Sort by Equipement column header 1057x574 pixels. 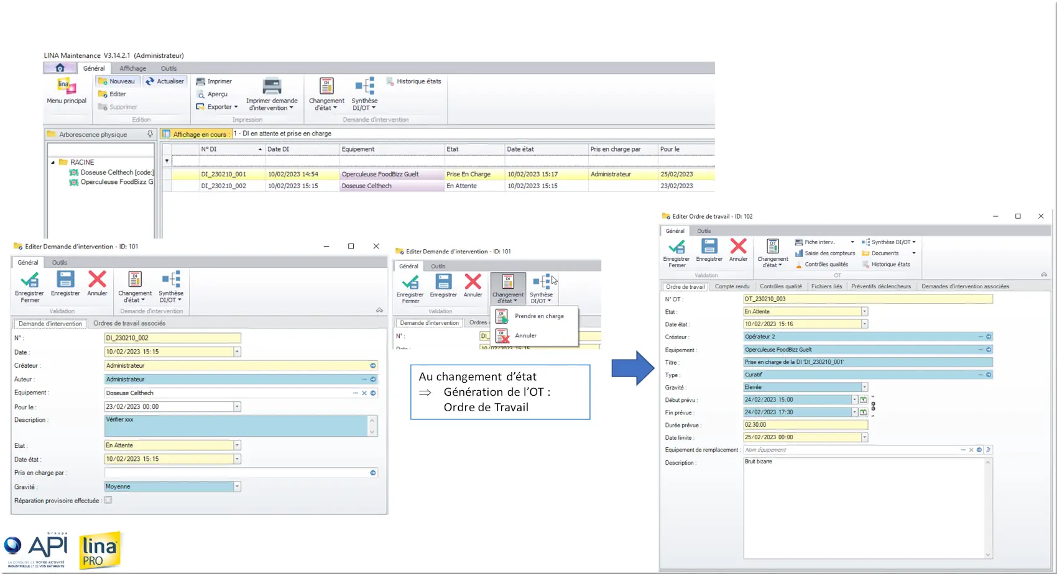coord(391,149)
